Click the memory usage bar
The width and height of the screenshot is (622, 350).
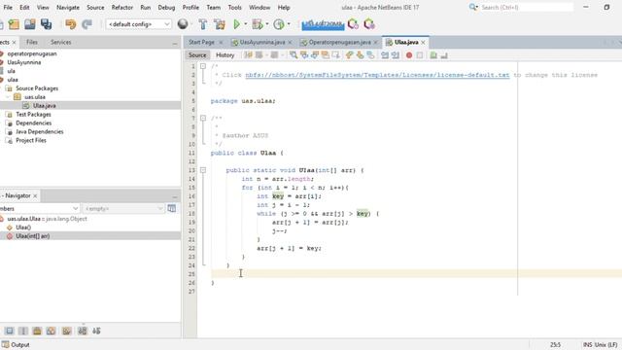323,24
